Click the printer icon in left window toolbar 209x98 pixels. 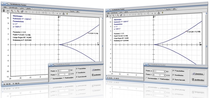point(64,14)
